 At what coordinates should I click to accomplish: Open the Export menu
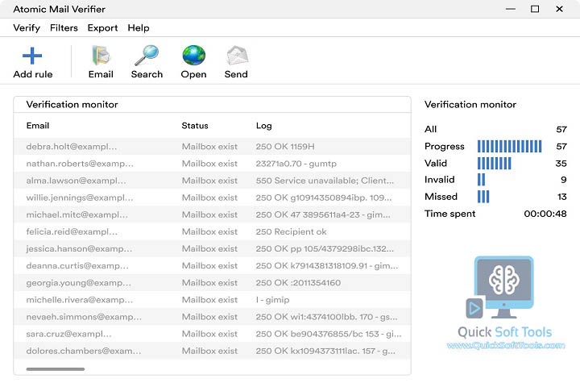[x=103, y=28]
